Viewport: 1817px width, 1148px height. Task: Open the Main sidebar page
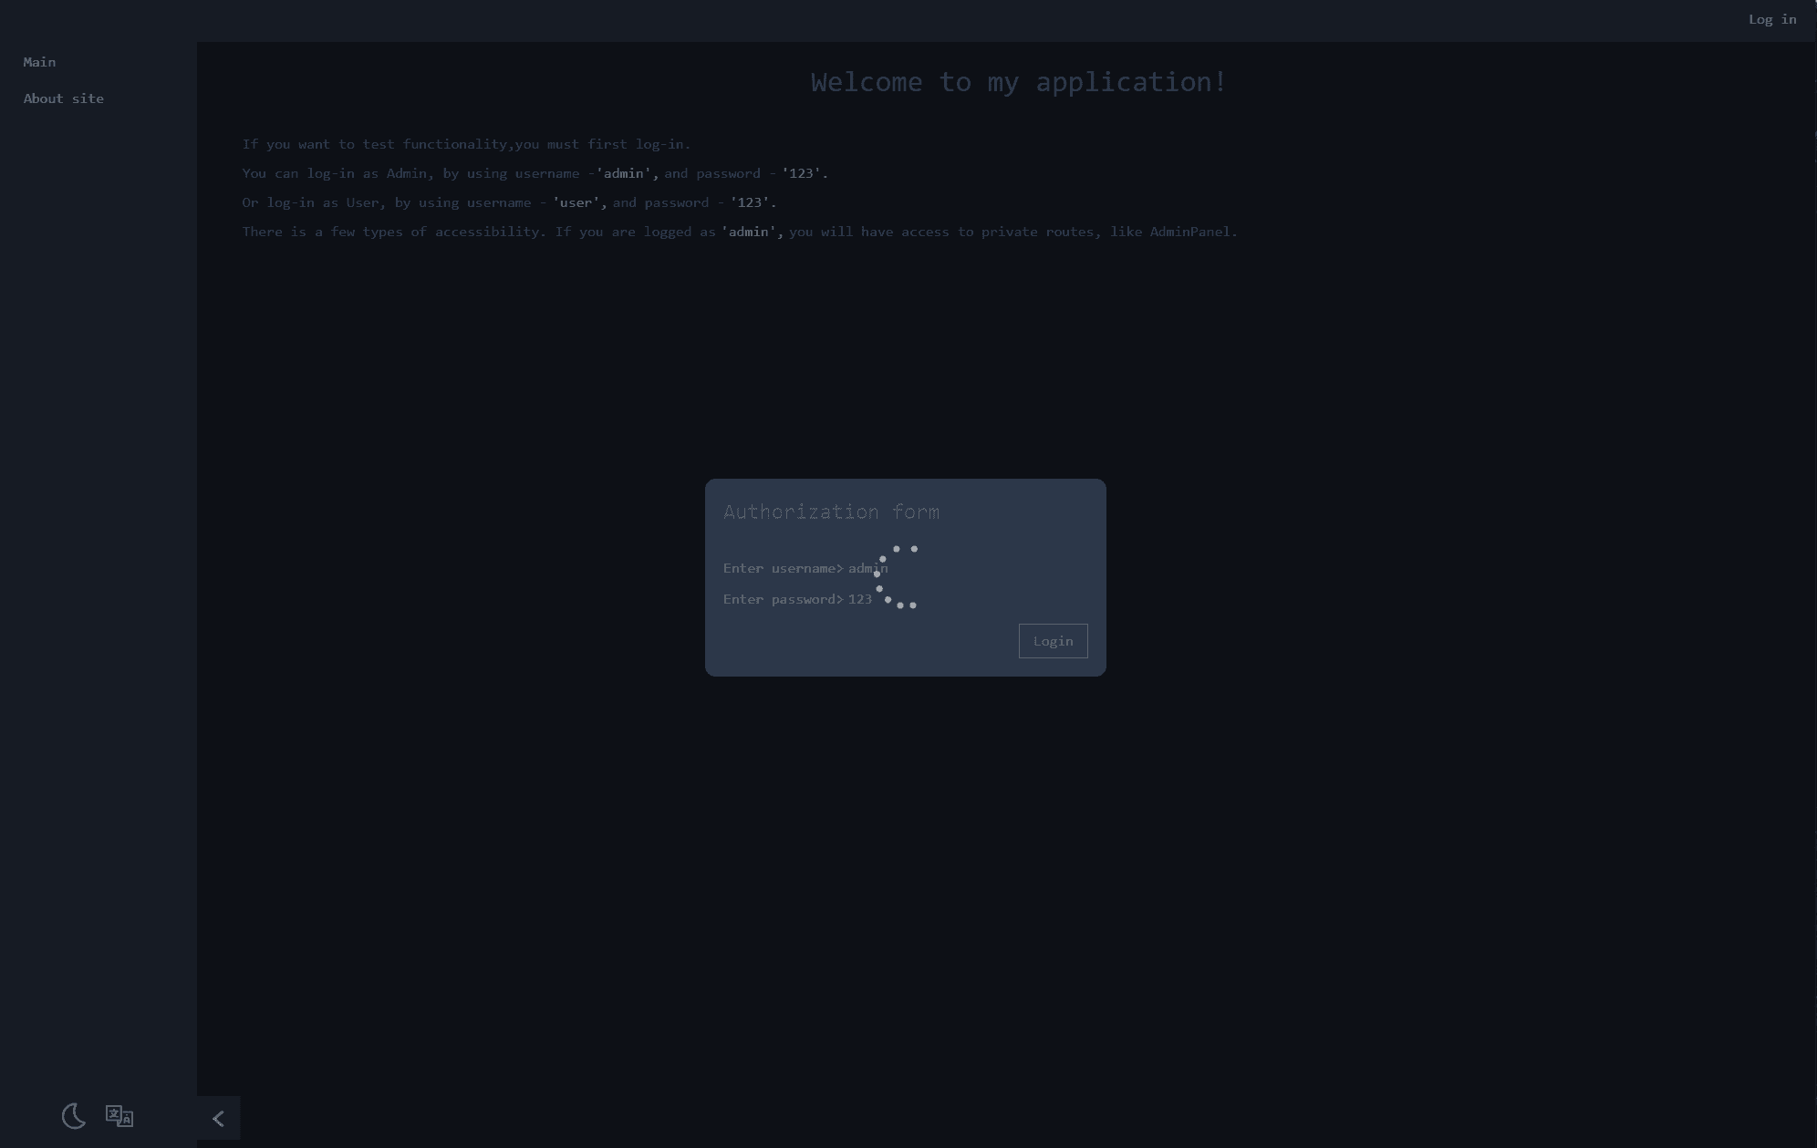(39, 62)
